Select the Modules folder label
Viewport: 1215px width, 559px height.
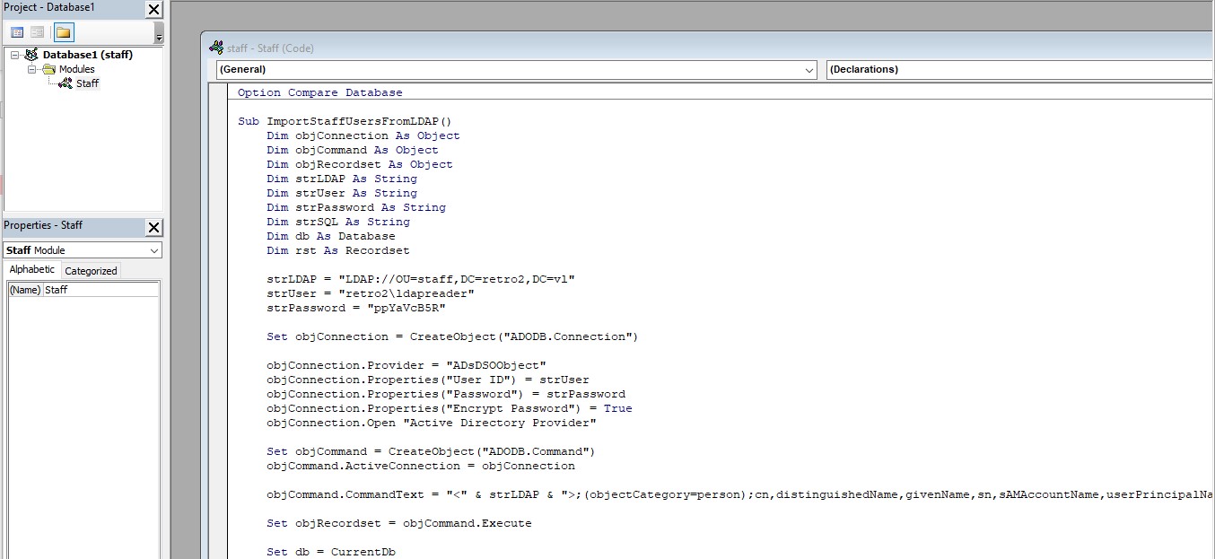coord(77,69)
